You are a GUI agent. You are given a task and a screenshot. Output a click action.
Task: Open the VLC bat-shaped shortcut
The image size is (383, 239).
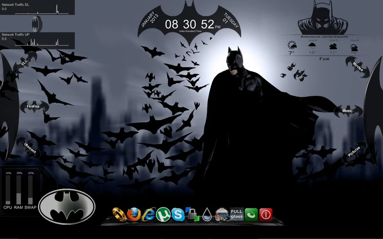coord(24,63)
